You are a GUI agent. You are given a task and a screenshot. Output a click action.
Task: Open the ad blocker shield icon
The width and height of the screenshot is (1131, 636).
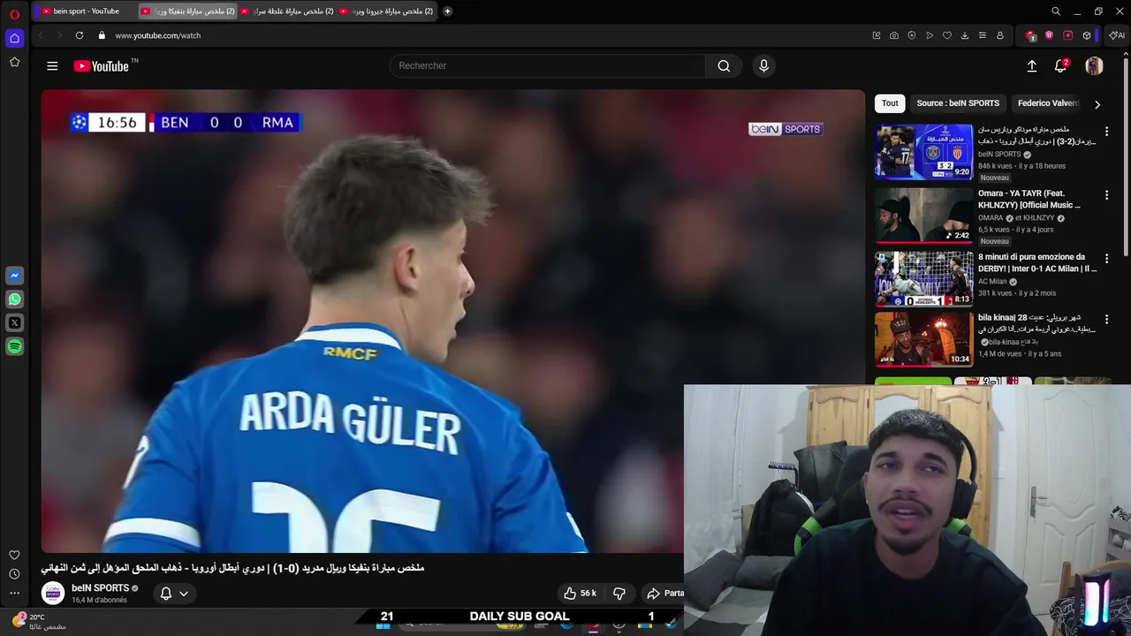coord(912,35)
